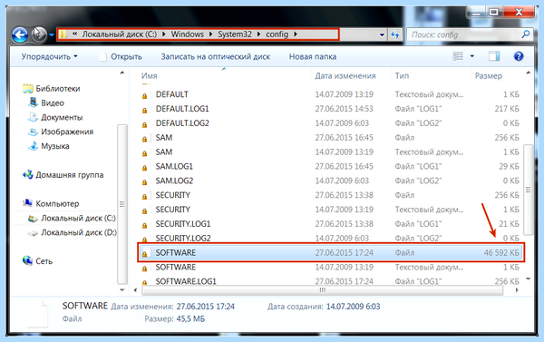Open the view options dropdown arrow

click(x=471, y=56)
